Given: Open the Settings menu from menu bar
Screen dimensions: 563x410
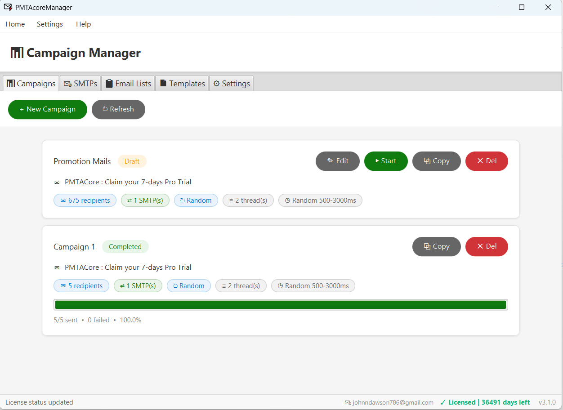Looking at the screenshot, I should click(x=49, y=24).
